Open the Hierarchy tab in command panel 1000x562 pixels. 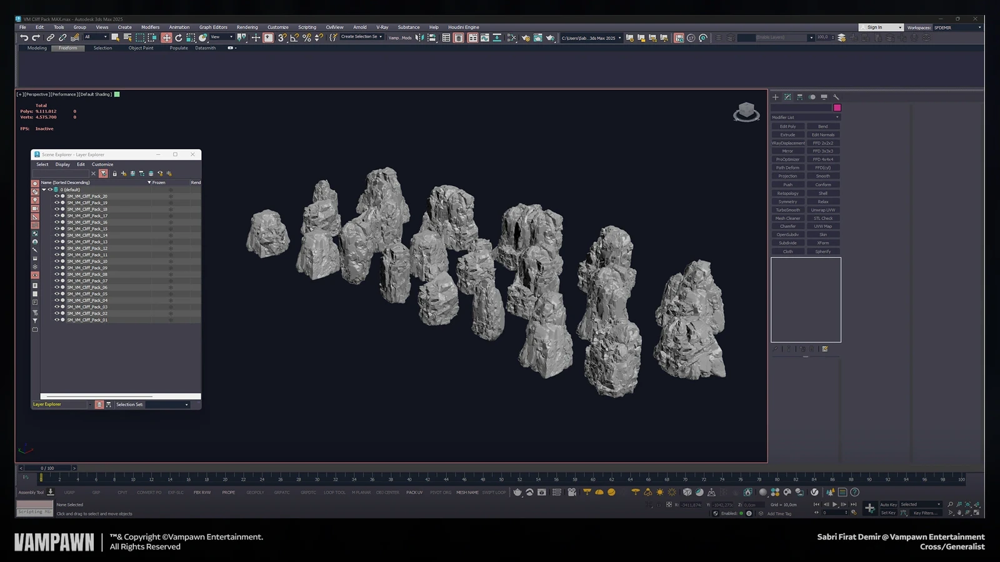tap(799, 97)
